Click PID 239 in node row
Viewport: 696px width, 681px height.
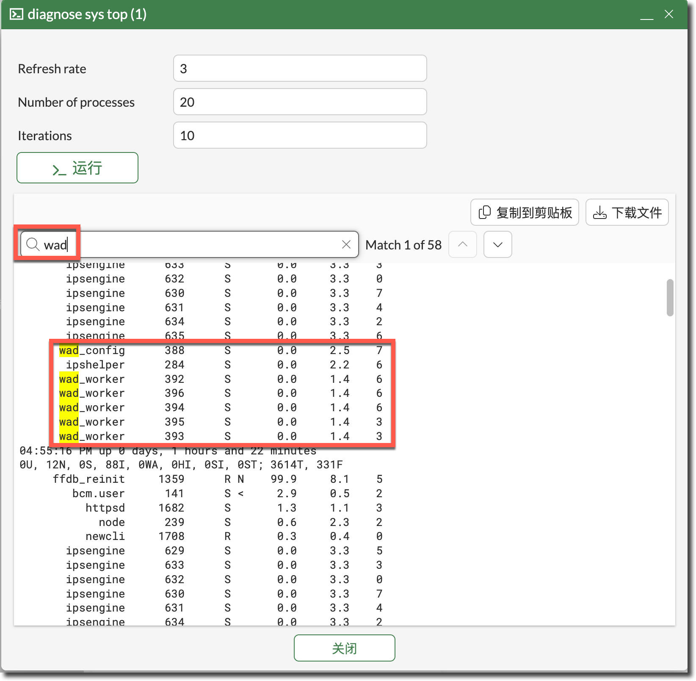tap(174, 522)
